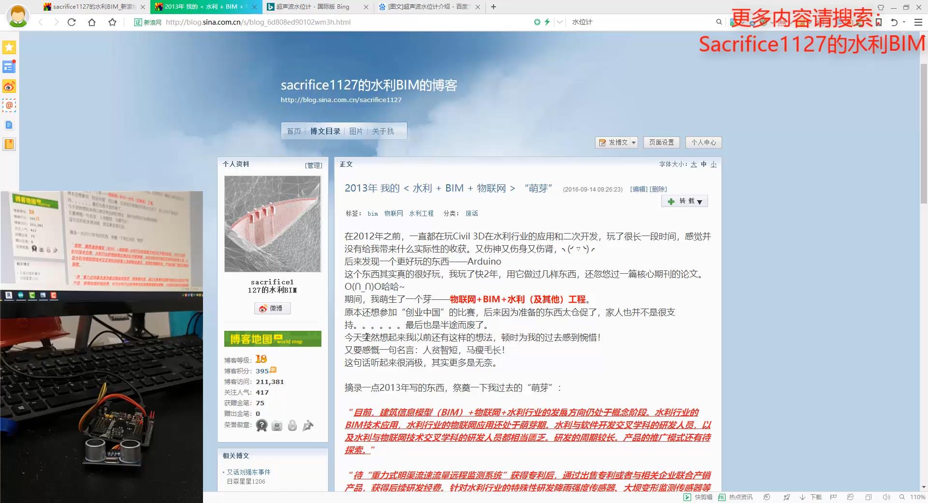Viewport: 928px width, 503px height.
Task: Click the dam model profile avatar
Action: (x=272, y=224)
